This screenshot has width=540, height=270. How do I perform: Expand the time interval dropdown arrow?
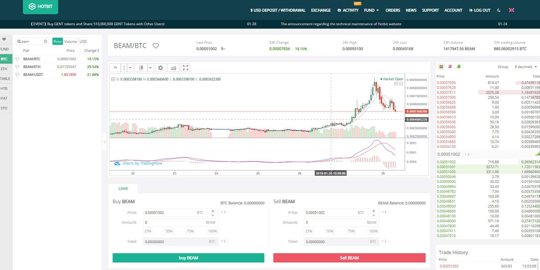130,68
